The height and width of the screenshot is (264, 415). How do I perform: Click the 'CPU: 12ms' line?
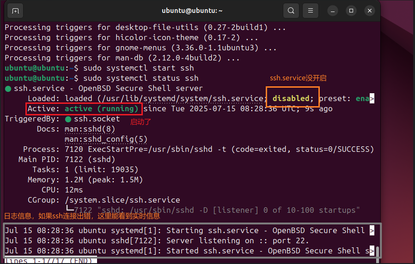click(x=62, y=190)
